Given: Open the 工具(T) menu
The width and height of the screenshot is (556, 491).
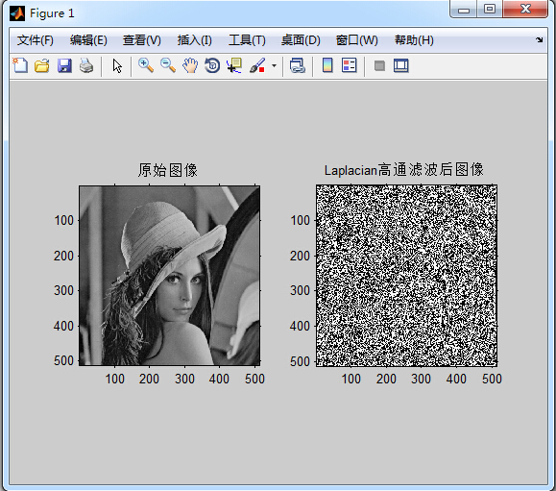Looking at the screenshot, I should tap(247, 40).
